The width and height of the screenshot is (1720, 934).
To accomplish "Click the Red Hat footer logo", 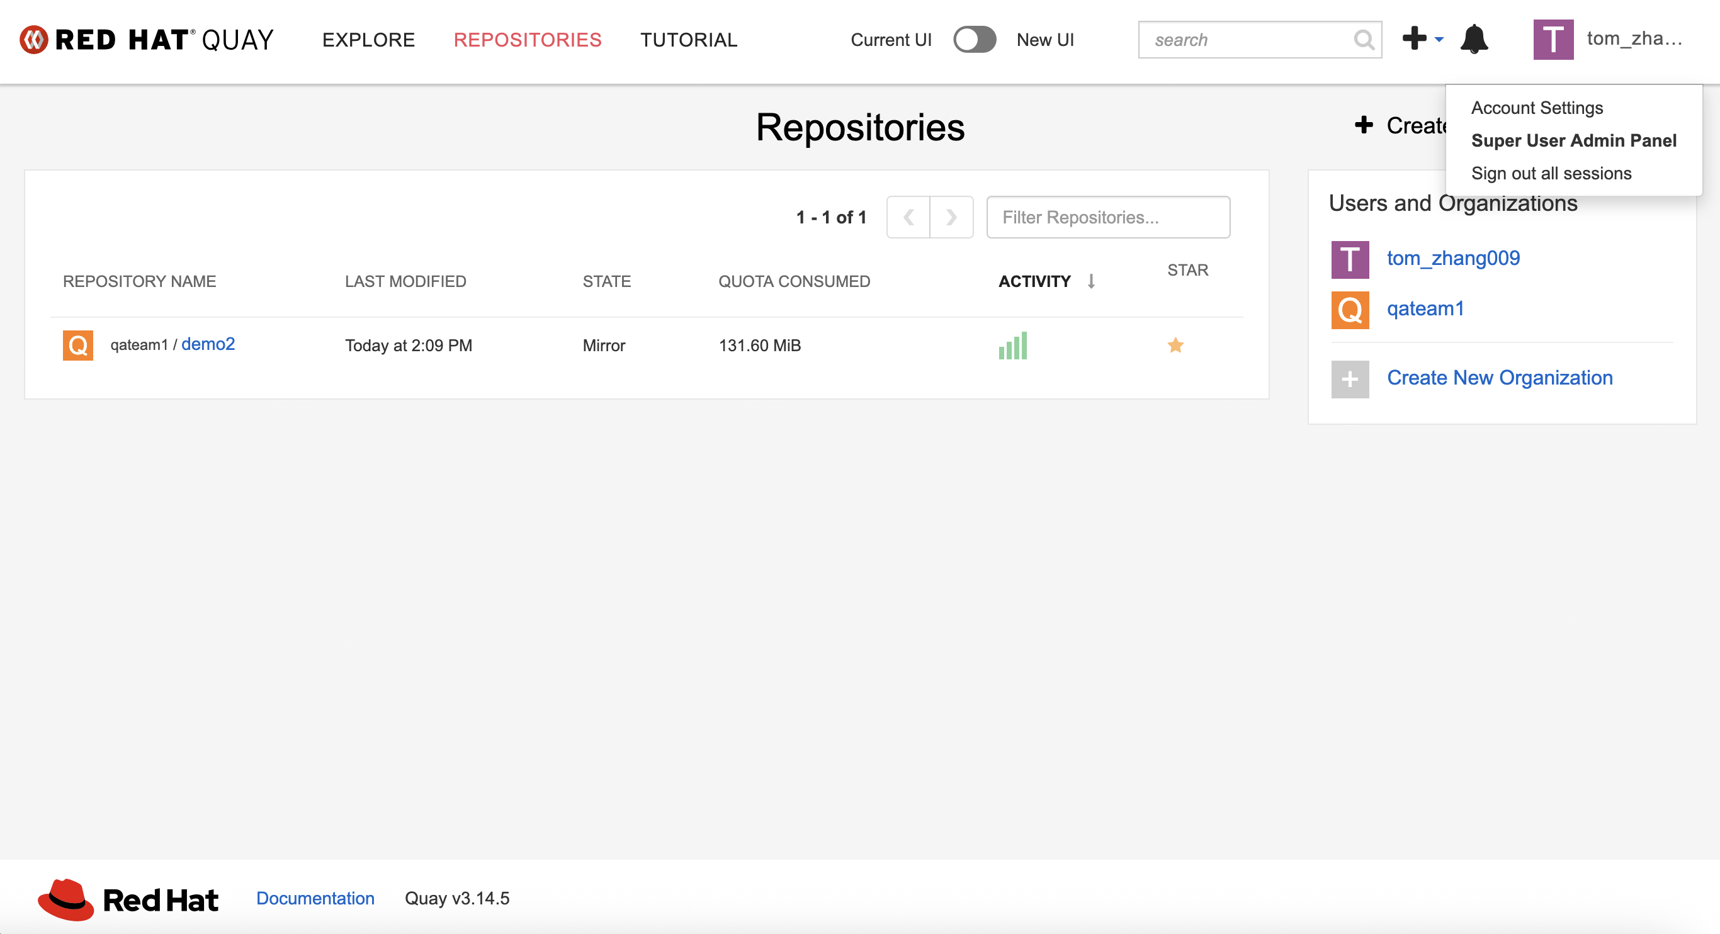I will (x=128, y=899).
